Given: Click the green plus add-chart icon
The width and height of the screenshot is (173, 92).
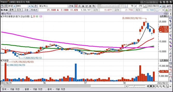Looking at the screenshot, I should coord(167,10).
